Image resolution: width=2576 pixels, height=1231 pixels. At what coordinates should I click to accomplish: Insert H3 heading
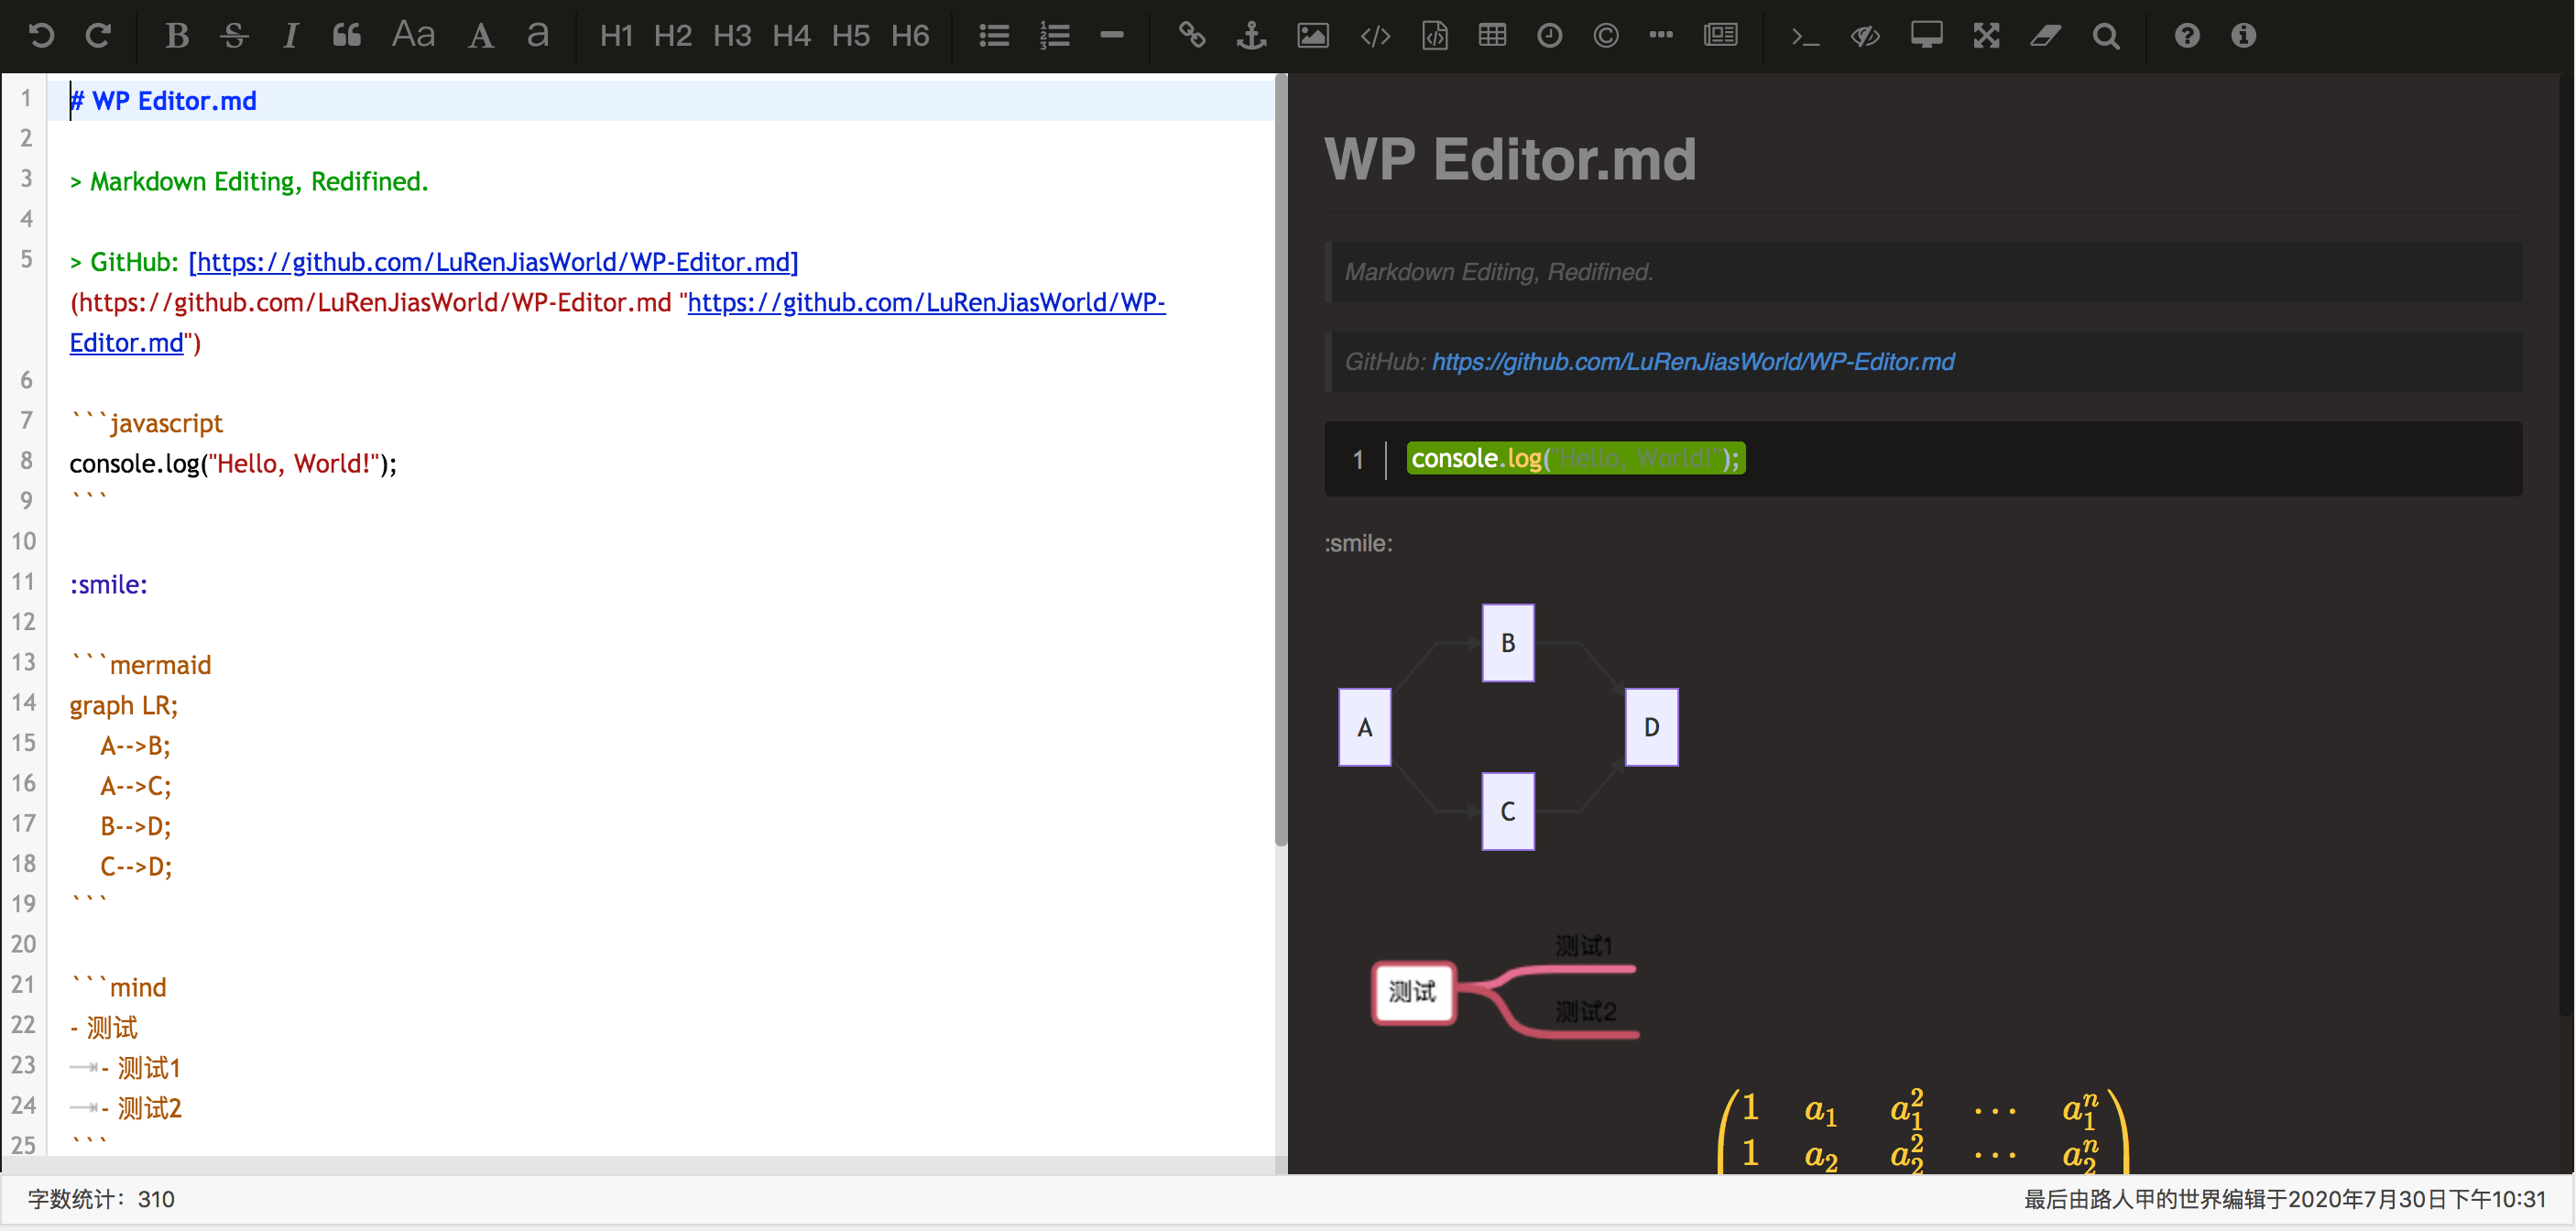732,36
